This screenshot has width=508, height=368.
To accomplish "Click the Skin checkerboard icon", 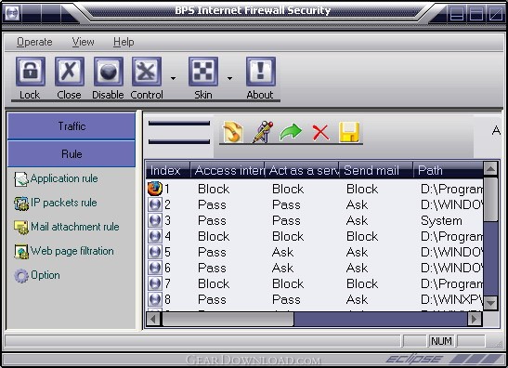I will (203, 72).
